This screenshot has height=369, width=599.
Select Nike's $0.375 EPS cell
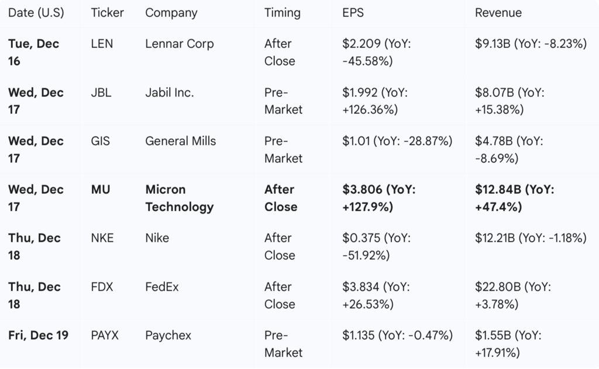point(376,246)
